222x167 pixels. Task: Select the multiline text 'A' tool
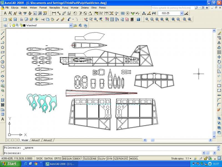click(x=3, y=119)
